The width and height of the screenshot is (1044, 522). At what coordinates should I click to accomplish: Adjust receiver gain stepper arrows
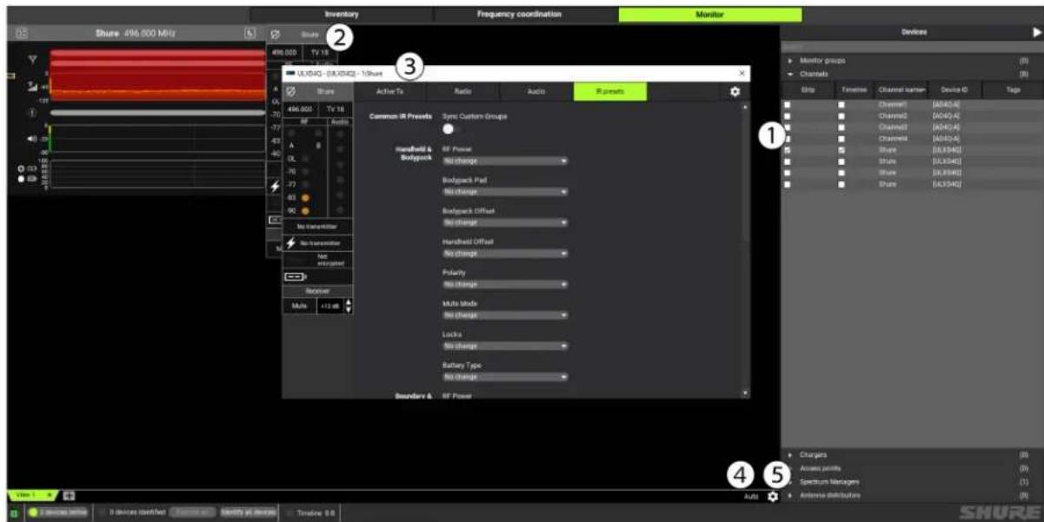point(349,306)
